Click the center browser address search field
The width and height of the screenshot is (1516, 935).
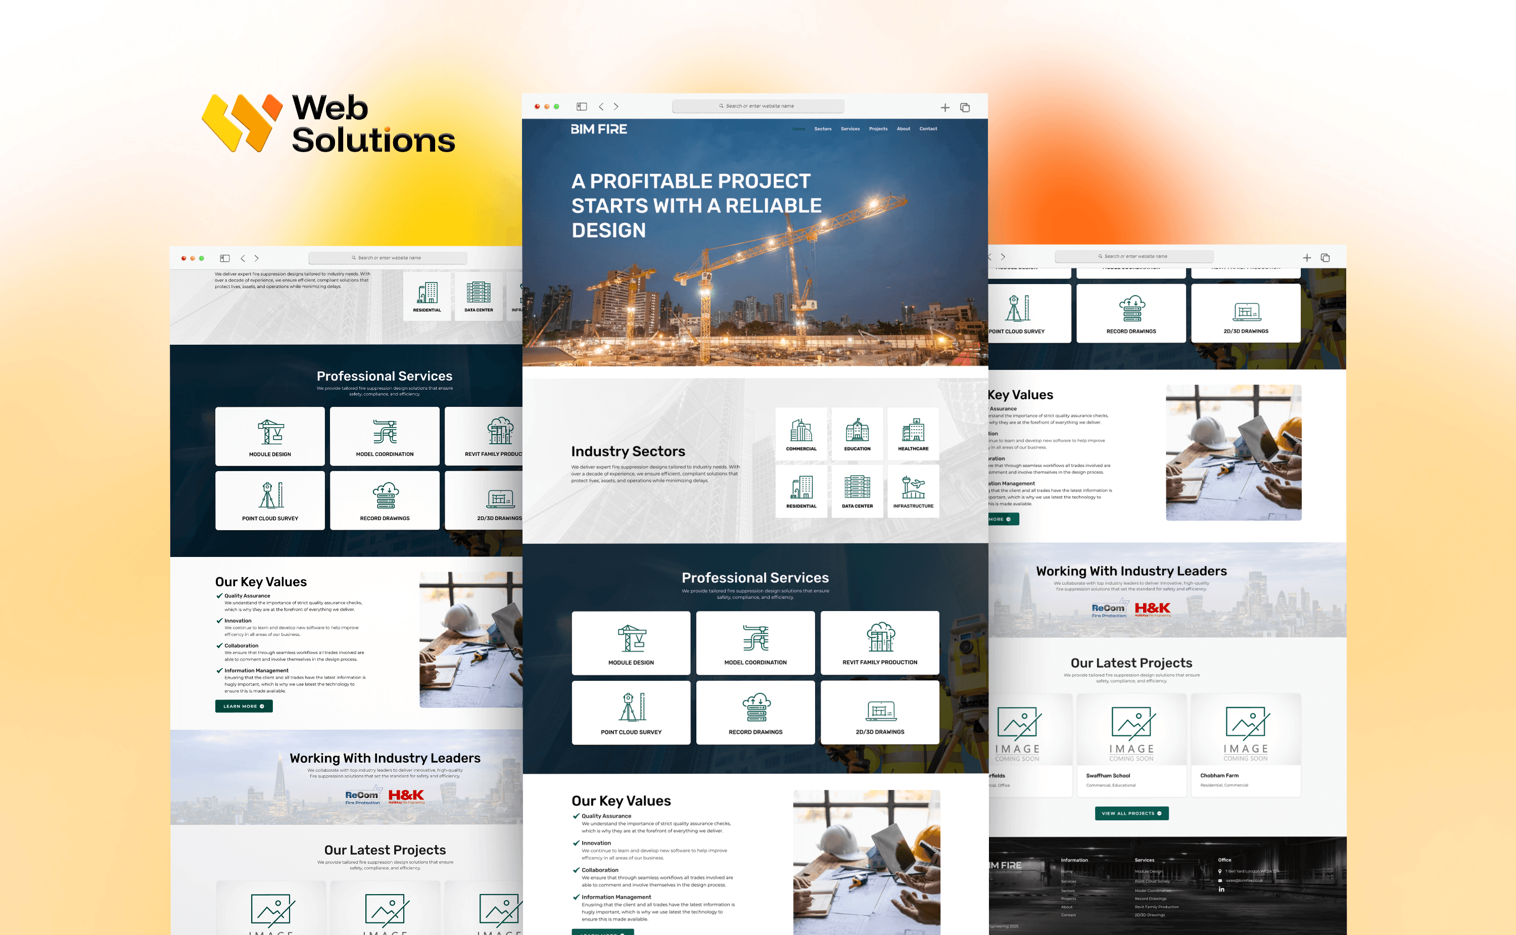coord(758,106)
